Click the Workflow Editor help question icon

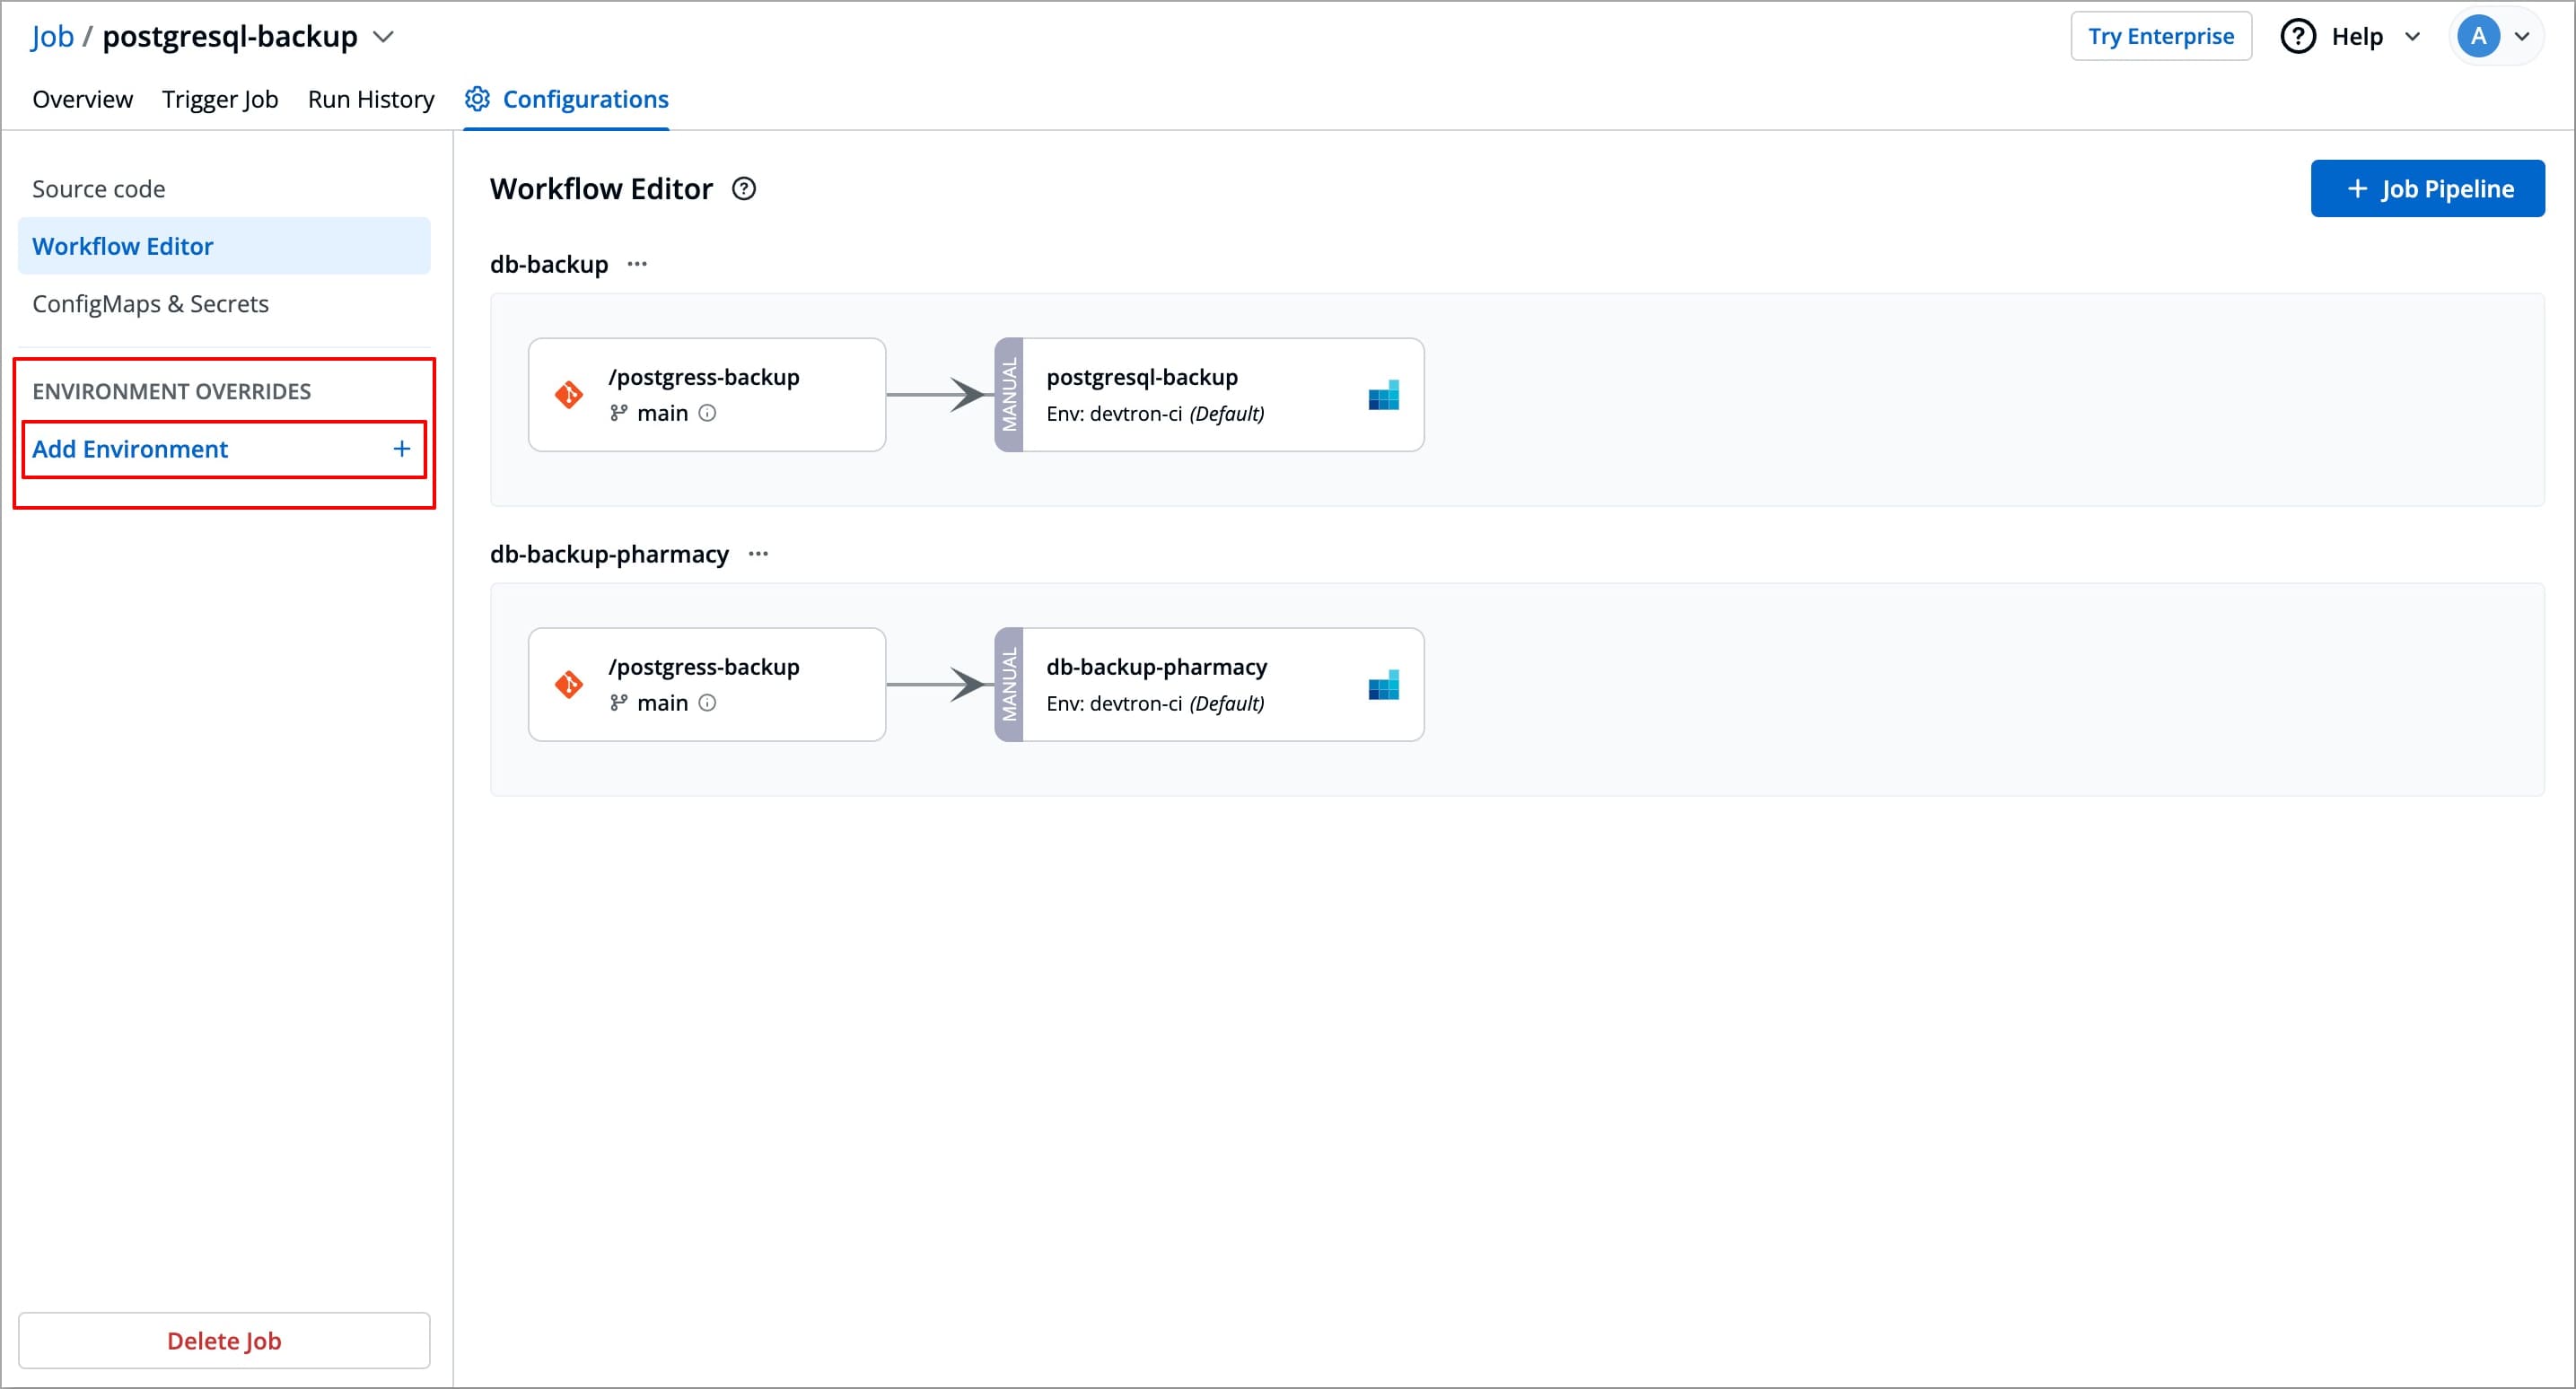pos(744,189)
